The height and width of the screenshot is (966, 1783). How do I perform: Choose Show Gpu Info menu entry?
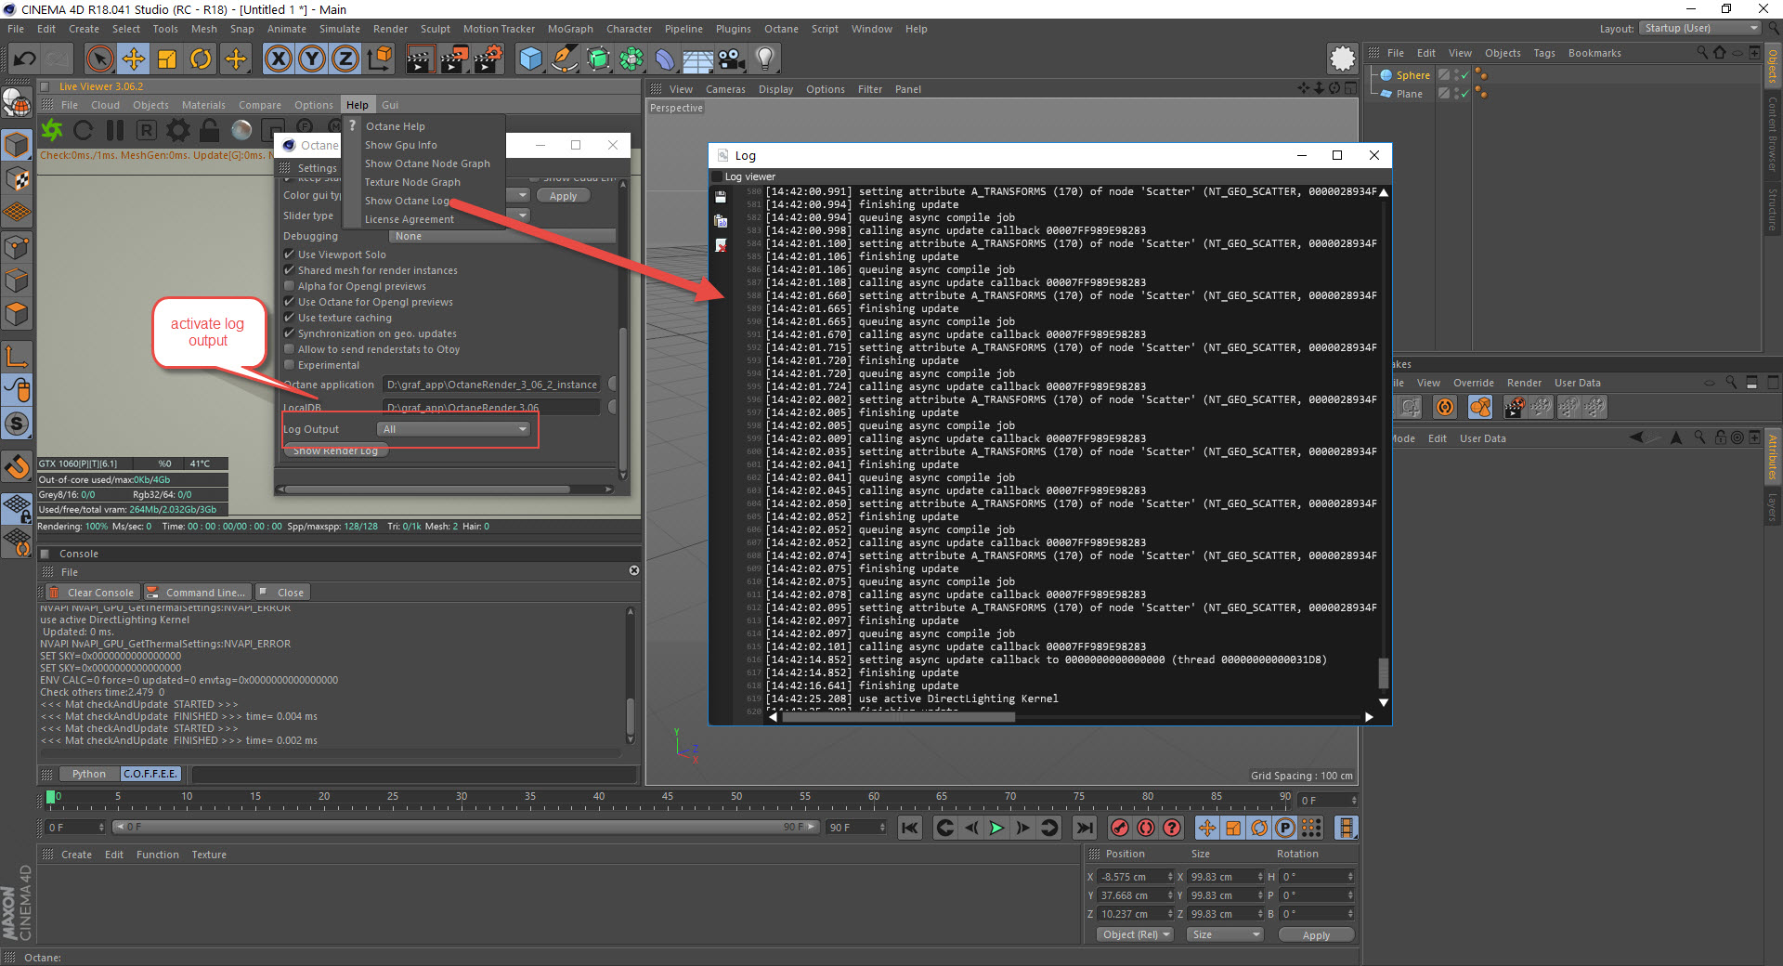(x=400, y=145)
